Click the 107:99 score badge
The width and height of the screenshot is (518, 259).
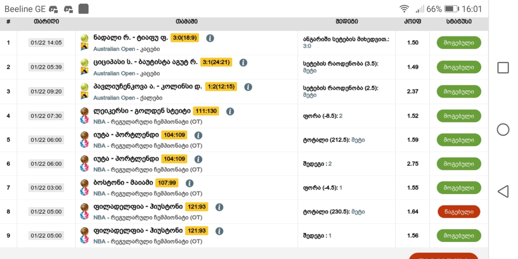click(x=167, y=183)
